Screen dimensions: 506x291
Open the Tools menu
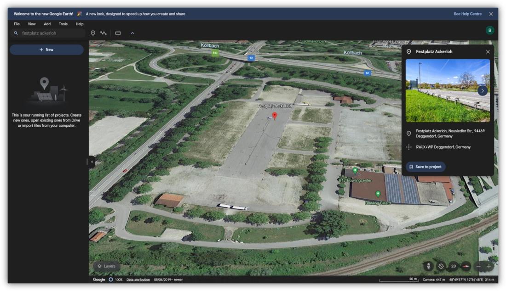coord(63,24)
